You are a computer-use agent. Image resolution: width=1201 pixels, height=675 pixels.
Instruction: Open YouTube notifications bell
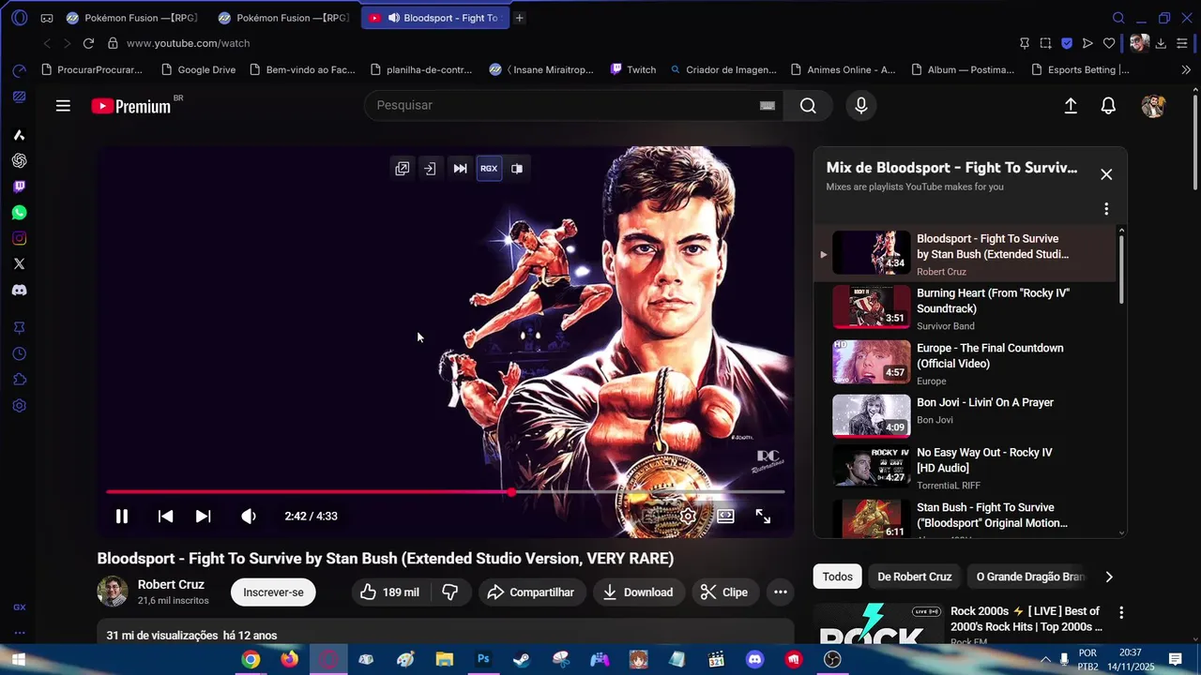click(x=1108, y=106)
